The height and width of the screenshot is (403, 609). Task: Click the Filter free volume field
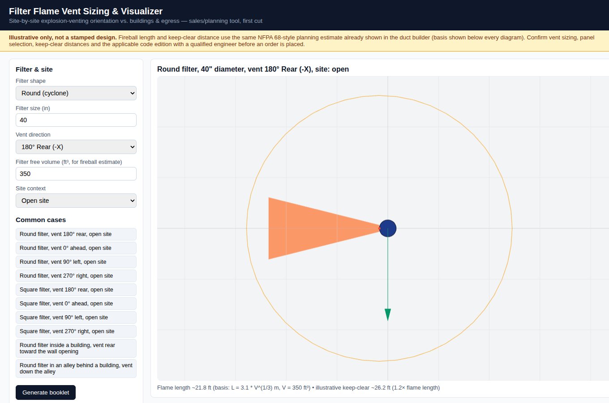[x=76, y=174]
